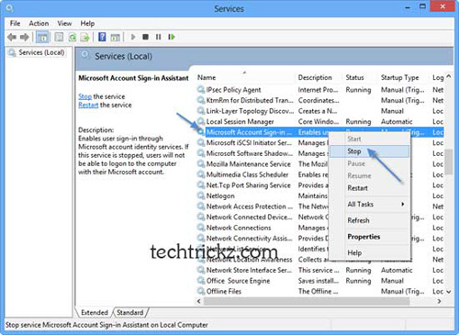Click the Office Source Engine gear icon
Viewport: 459px width, 335px height.
point(201,280)
